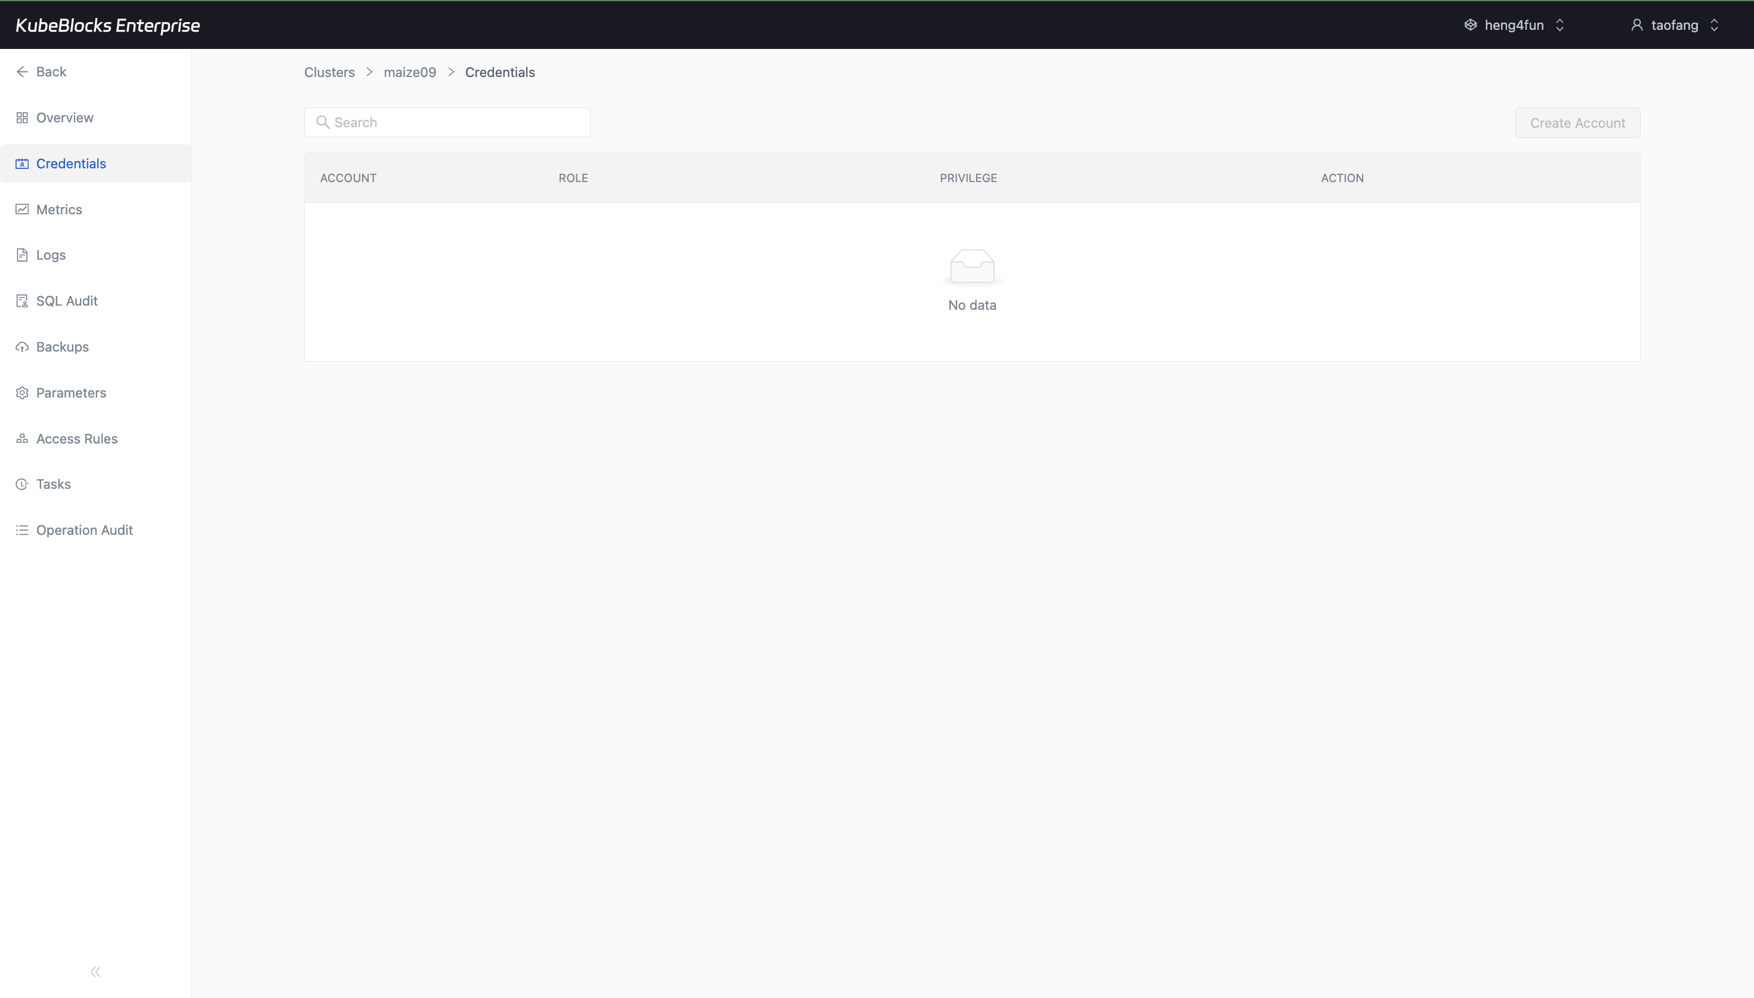The height and width of the screenshot is (998, 1754).
Task: Click the Back arrow icon
Action: [x=22, y=72]
